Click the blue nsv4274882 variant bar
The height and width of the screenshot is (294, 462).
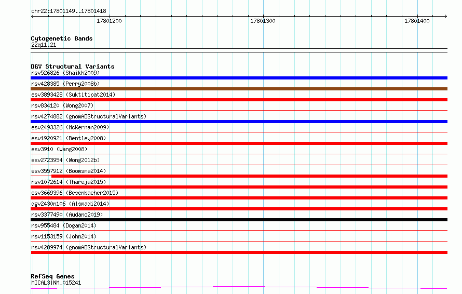[239, 122]
